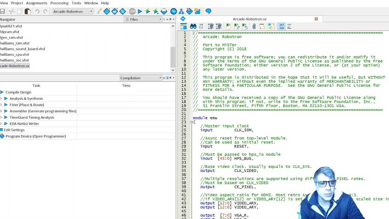Click the Copy icon in the toolbar
The width and height of the screenshot is (389, 219).
coord(20,12)
